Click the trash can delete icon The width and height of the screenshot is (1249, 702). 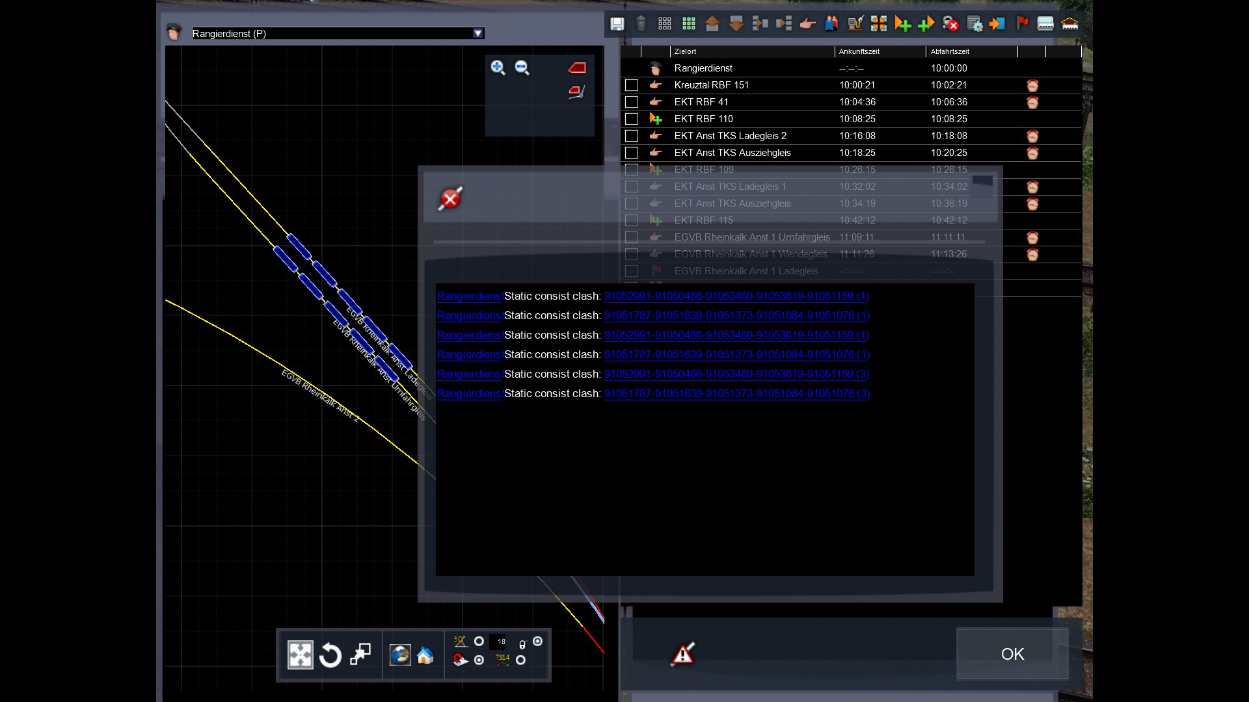pyautogui.click(x=641, y=24)
